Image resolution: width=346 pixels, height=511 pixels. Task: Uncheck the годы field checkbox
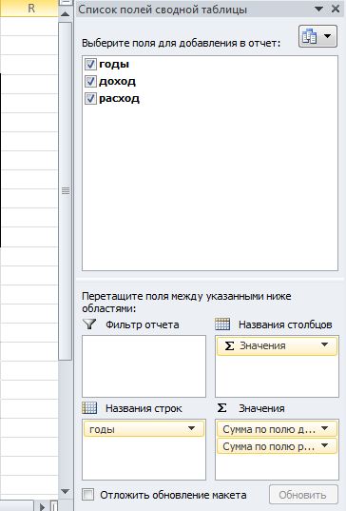90,64
